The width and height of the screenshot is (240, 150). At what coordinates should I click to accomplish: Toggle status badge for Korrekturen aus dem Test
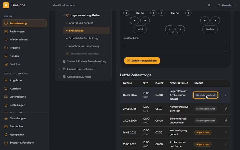coord(205,109)
